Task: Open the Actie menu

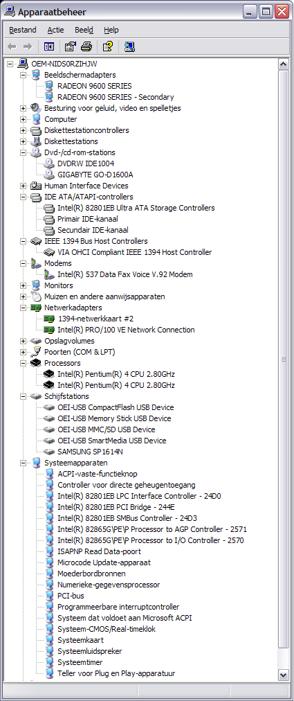Action: 56,30
